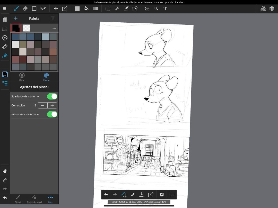The height and width of the screenshot is (208, 278).
Task: Open the Más tab
Action: click(50, 199)
